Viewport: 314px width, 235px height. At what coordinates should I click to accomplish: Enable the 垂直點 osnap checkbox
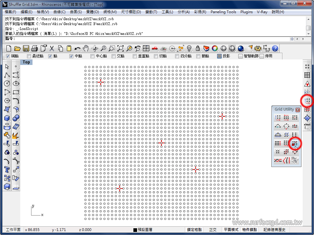135,56
